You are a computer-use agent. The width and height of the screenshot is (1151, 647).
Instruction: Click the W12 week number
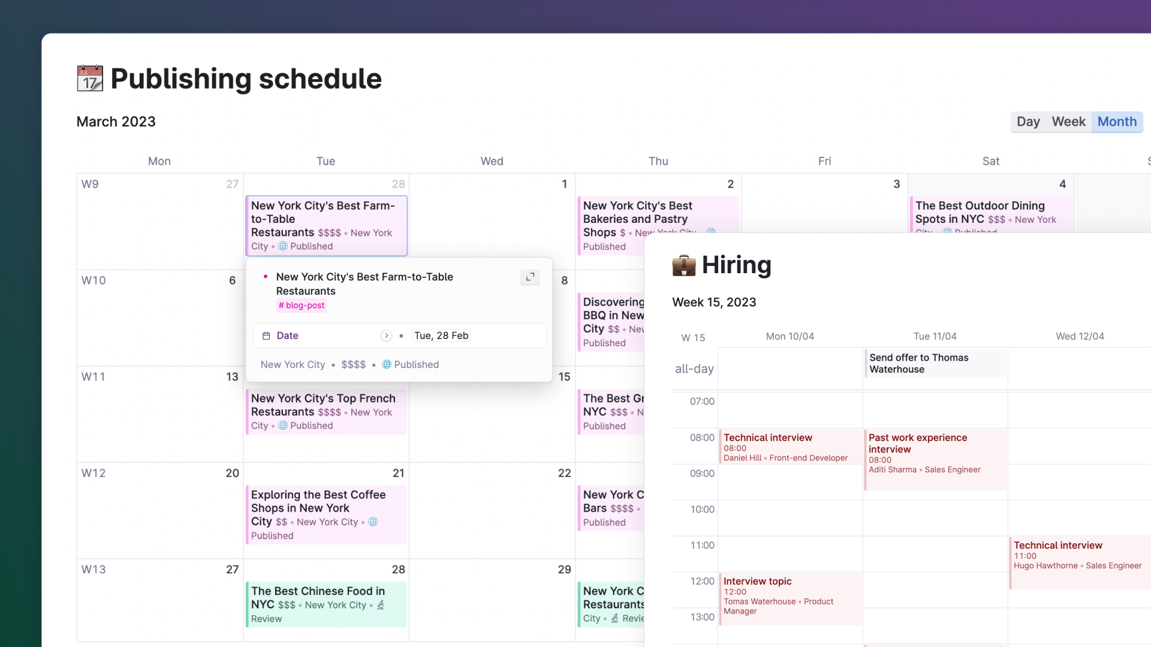point(94,473)
